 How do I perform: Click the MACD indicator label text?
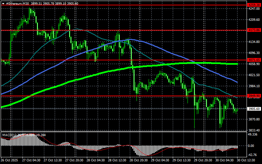[x=24, y=135]
